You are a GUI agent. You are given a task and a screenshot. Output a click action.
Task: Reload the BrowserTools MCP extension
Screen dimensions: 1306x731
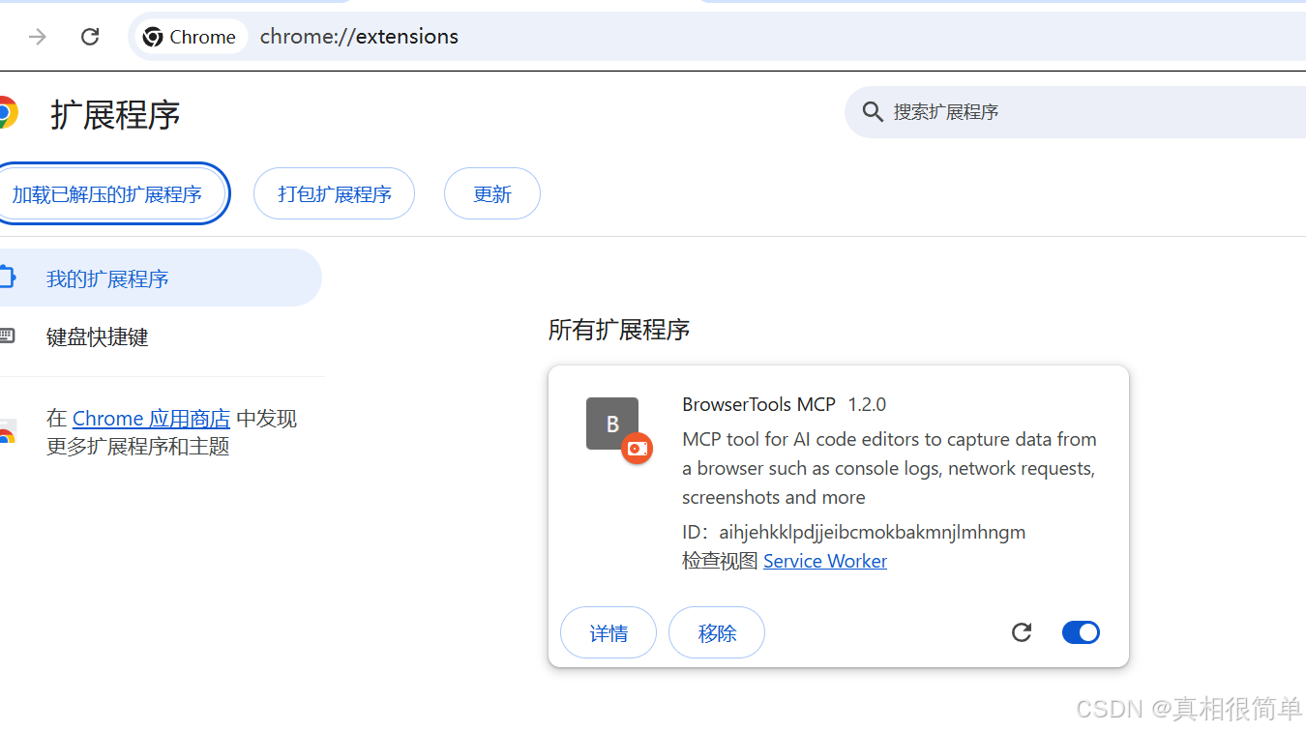point(1022,632)
